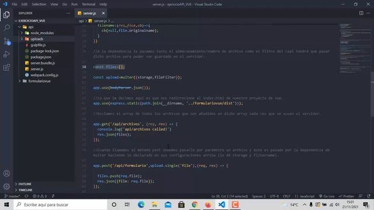Image resolution: width=374 pixels, height=210 pixels.
Task: Open package-lock.json in the explorer
Action: coord(44,51)
